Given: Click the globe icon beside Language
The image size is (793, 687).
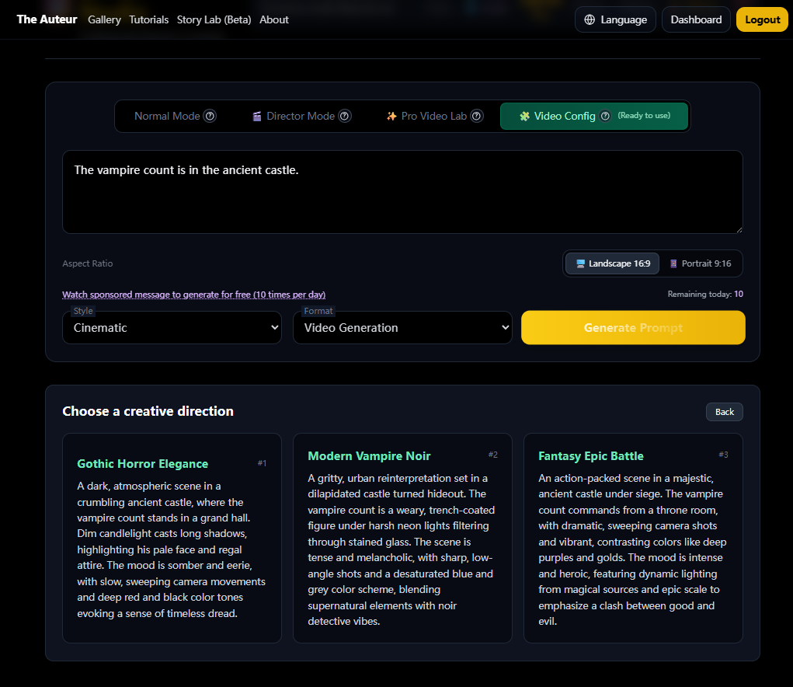Looking at the screenshot, I should coord(590,19).
